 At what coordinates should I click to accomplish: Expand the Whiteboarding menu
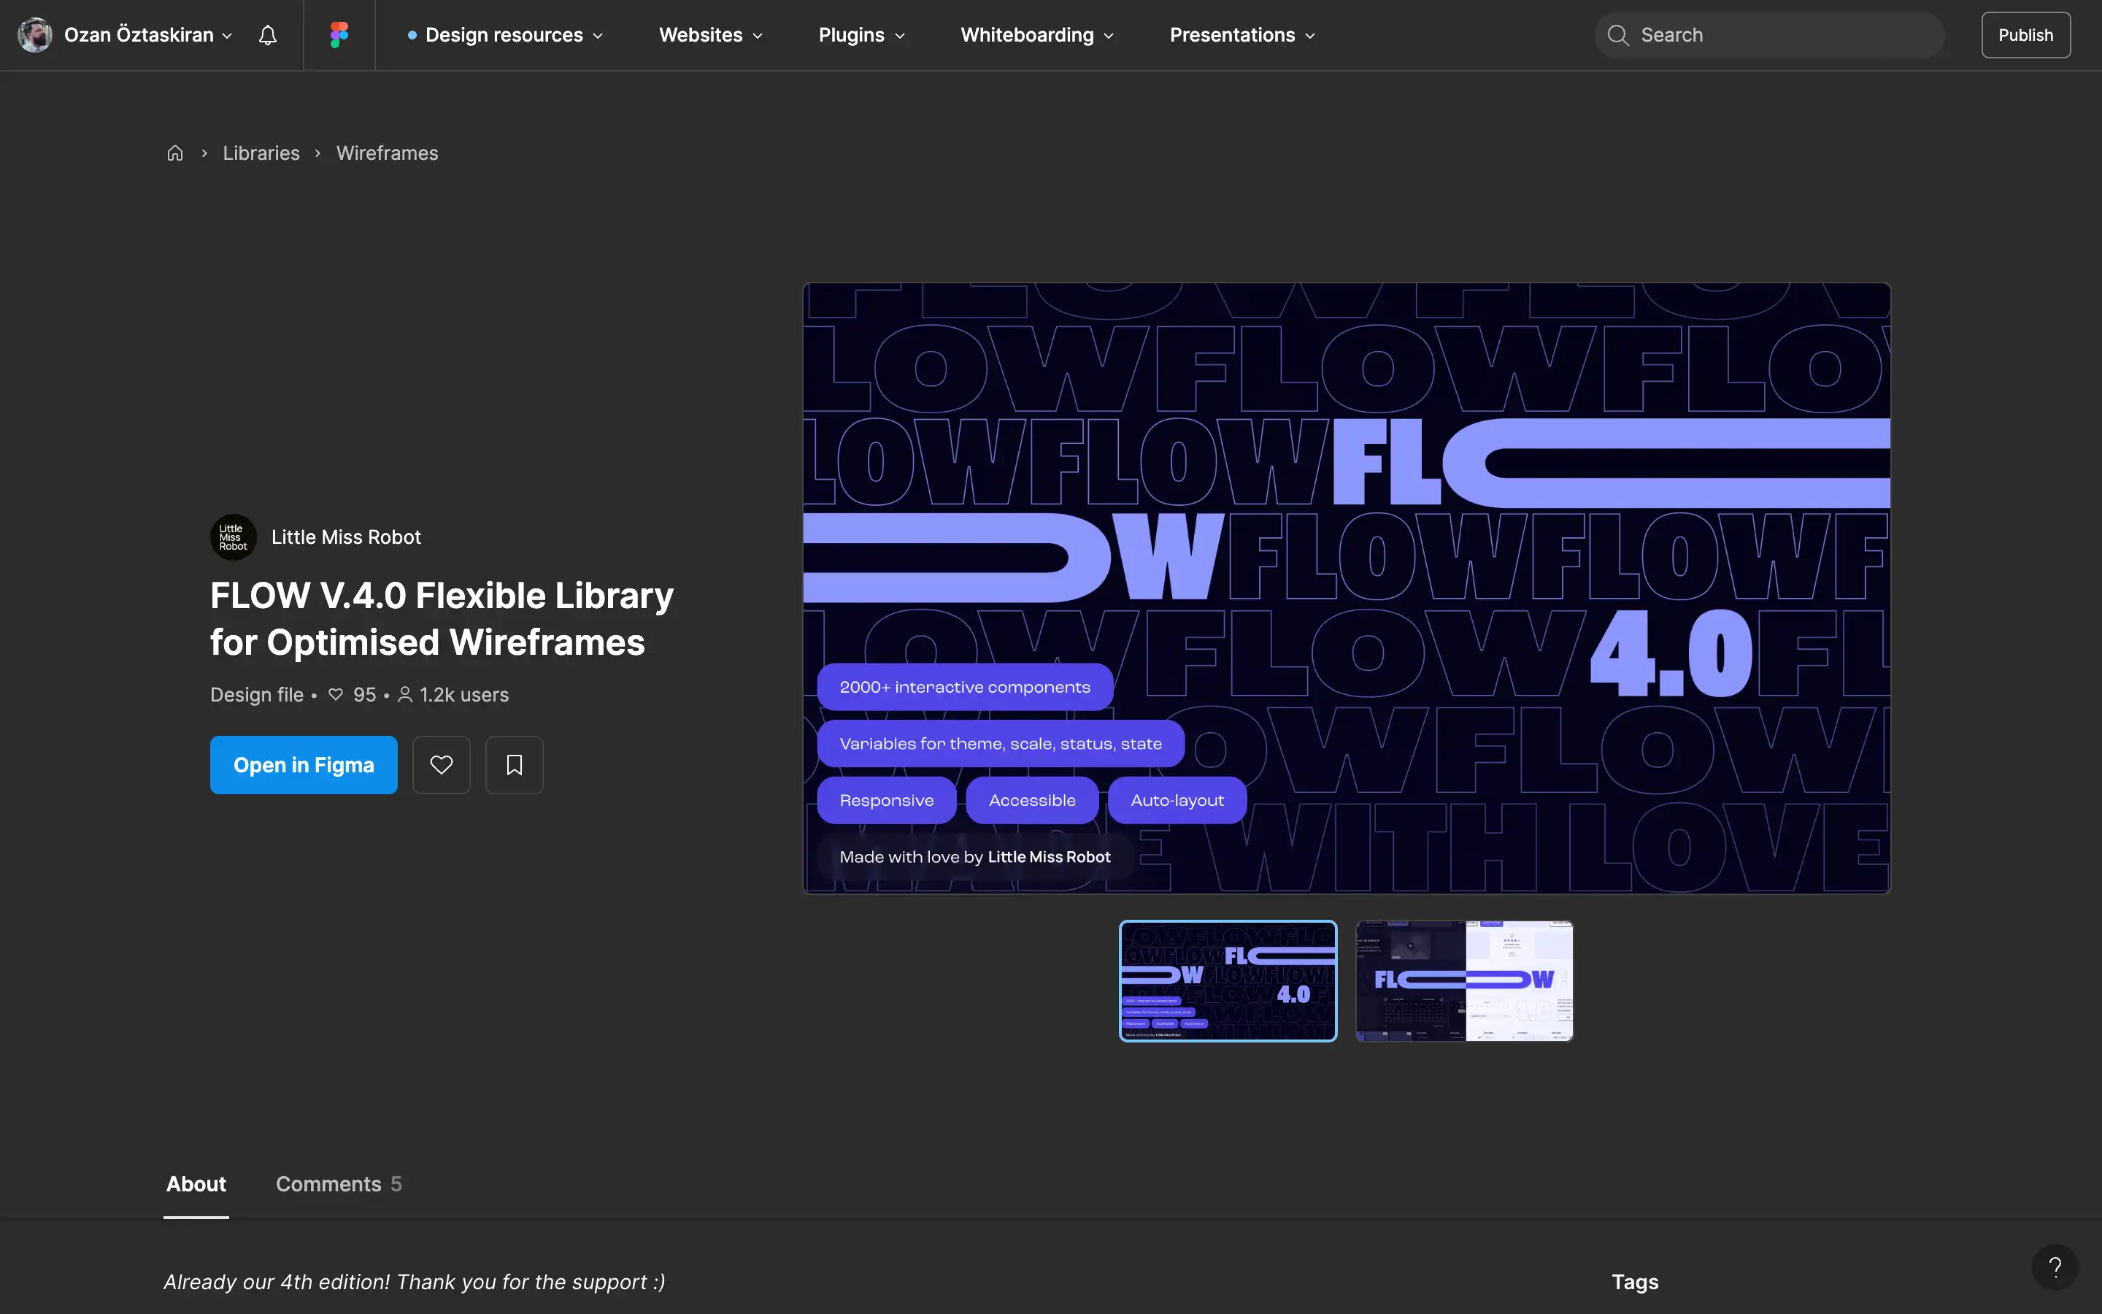click(1037, 35)
